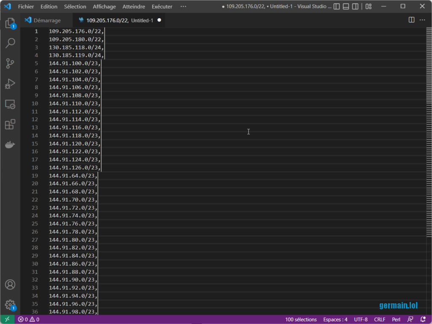Split the editor to the right
The width and height of the screenshot is (432, 324).
point(412,20)
